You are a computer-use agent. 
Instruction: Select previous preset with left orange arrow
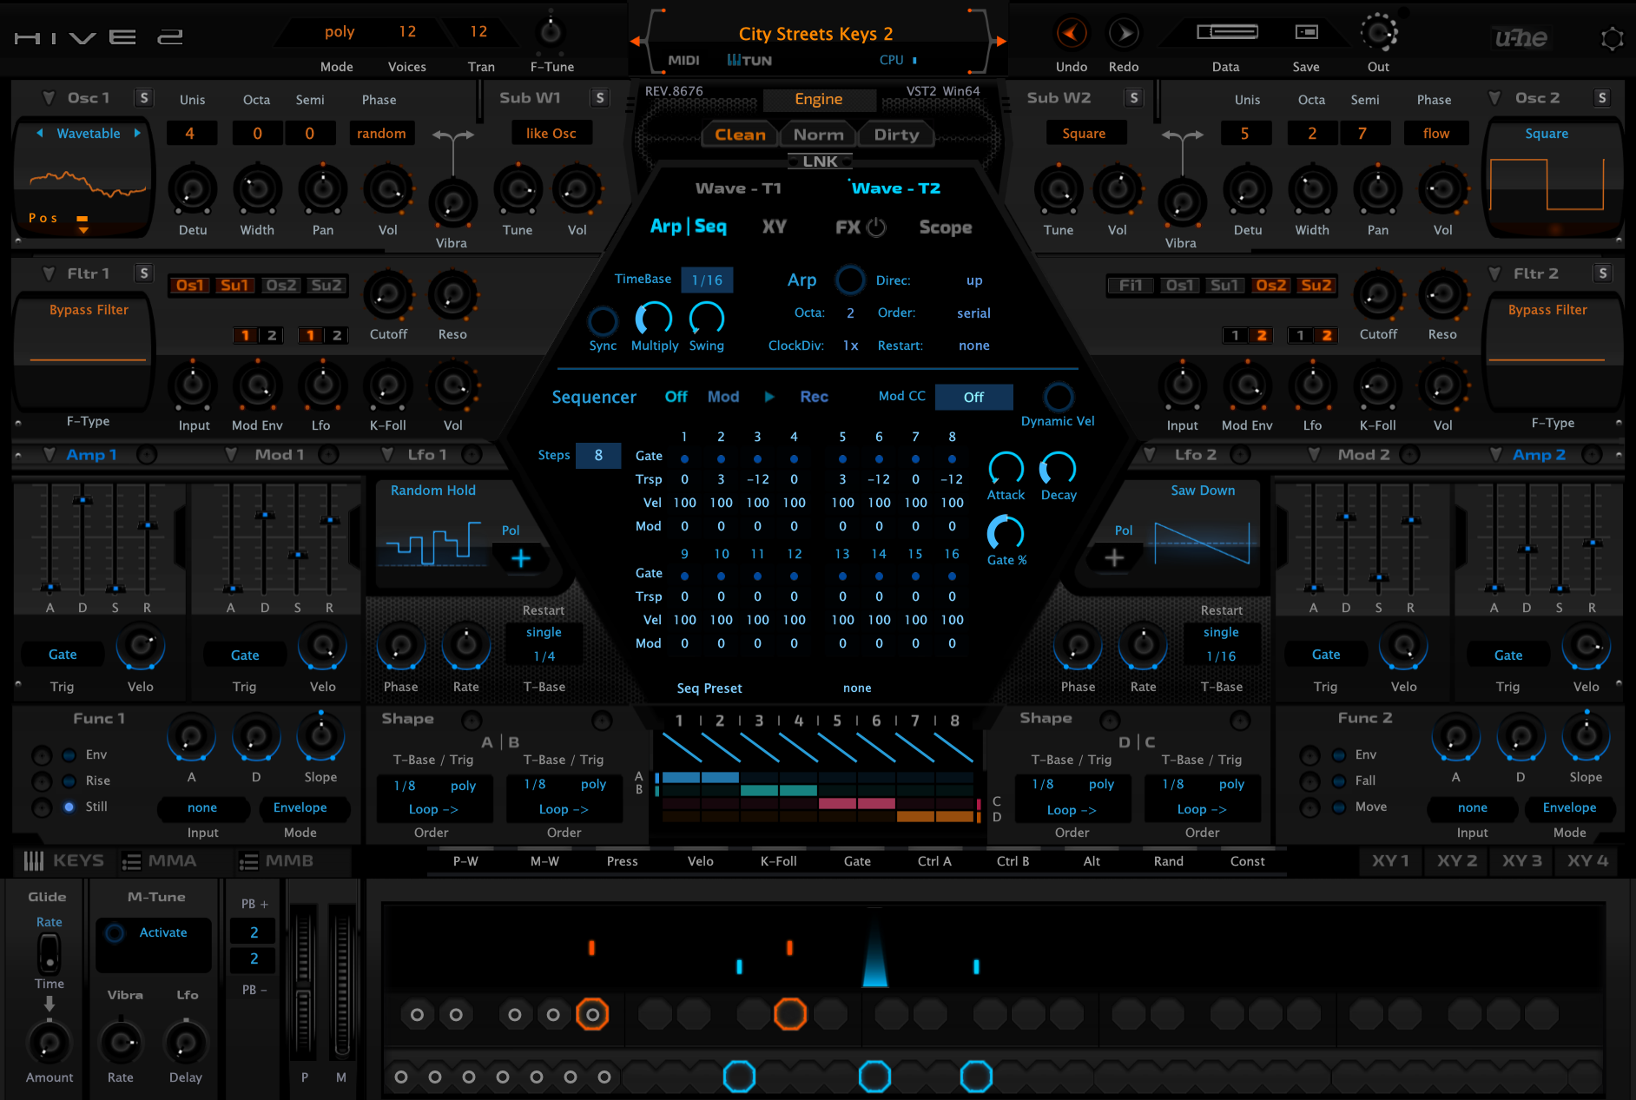point(636,41)
